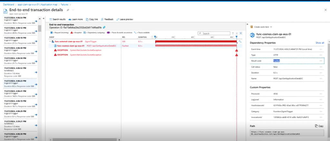The image size is (330, 141).
Task: Open the more options ellipsis beside the title
Action: [73, 10]
